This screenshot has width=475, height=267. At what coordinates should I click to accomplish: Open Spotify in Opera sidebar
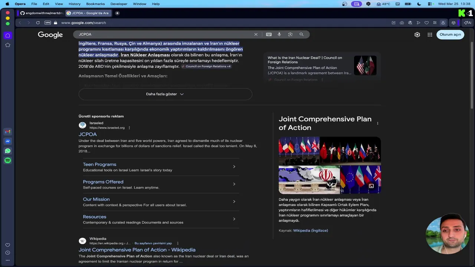[7, 161]
